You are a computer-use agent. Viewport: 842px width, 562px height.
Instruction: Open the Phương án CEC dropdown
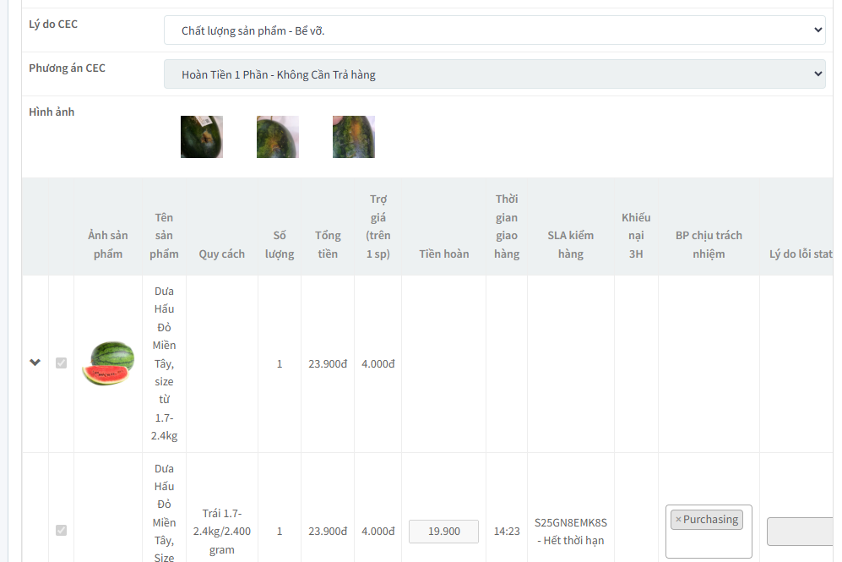[x=495, y=74]
